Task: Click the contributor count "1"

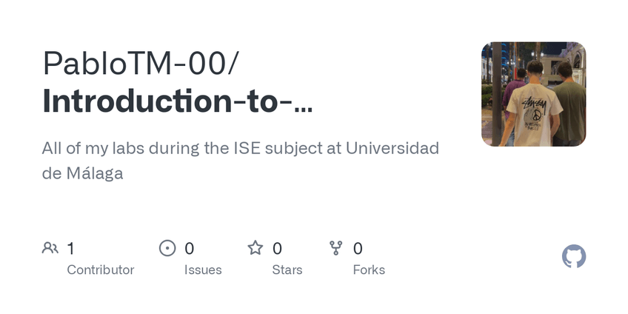Action: (x=70, y=248)
